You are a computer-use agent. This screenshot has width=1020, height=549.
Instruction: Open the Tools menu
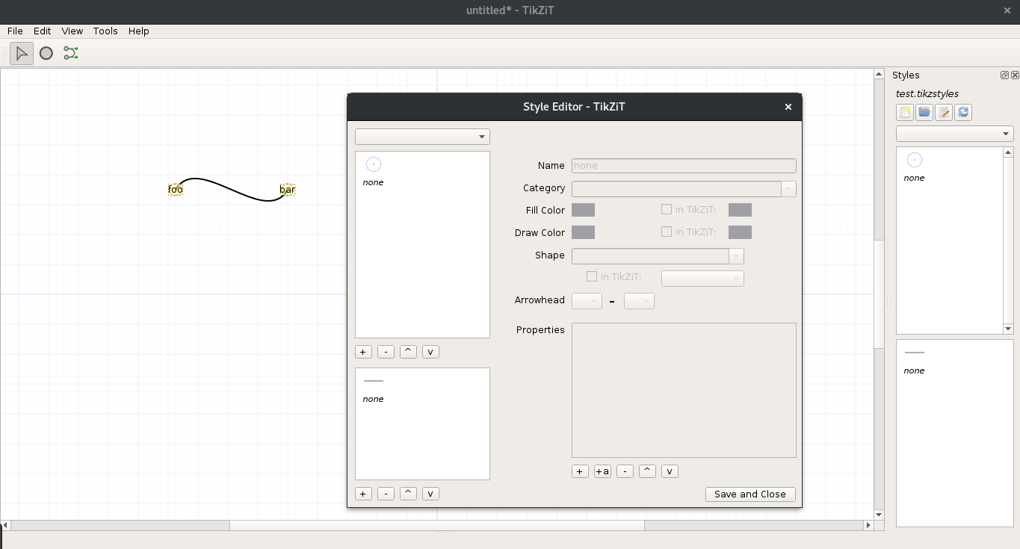click(105, 31)
